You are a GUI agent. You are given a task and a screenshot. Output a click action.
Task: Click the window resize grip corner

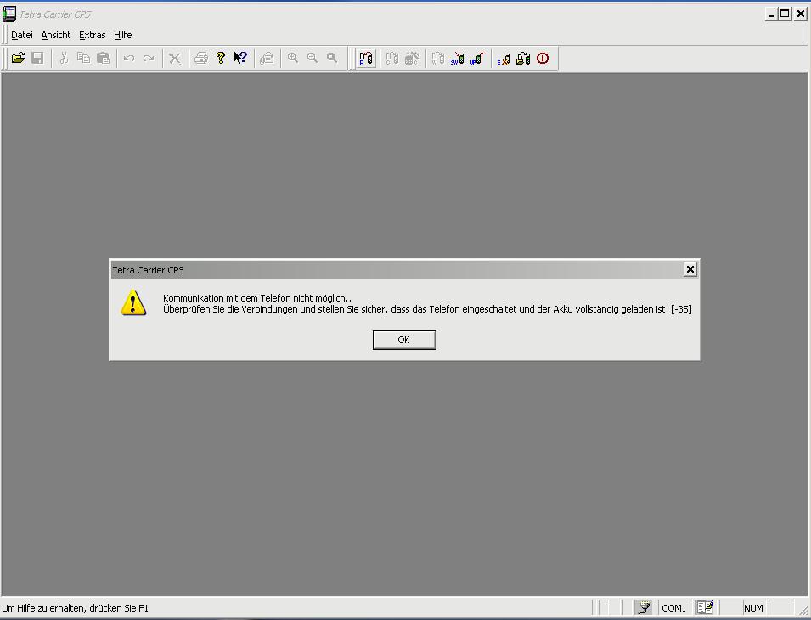click(803, 610)
